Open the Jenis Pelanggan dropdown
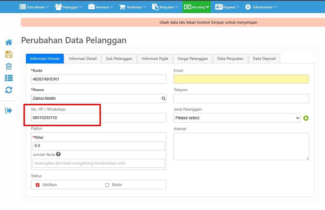Image resolution: width=325 pixels, height=210 pixels. click(x=237, y=118)
